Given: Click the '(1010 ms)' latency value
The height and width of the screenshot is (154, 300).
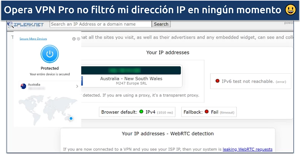Looking at the screenshot, I should [x=165, y=113].
